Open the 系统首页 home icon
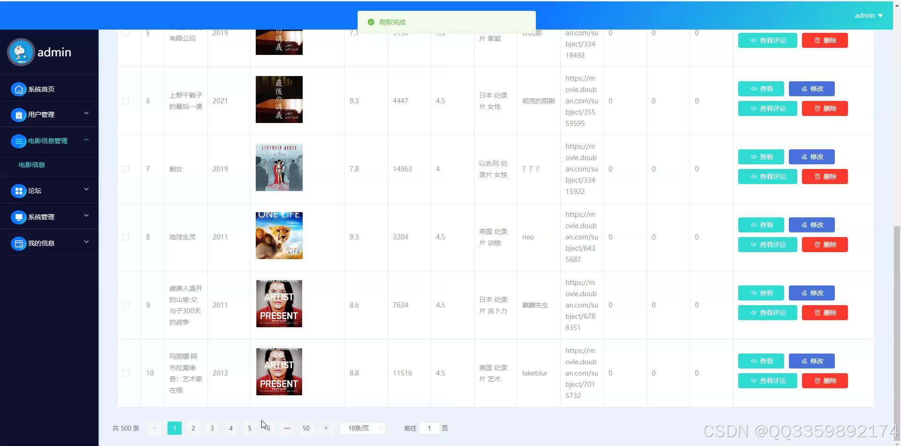Image resolution: width=901 pixels, height=446 pixels. pyautogui.click(x=19, y=89)
